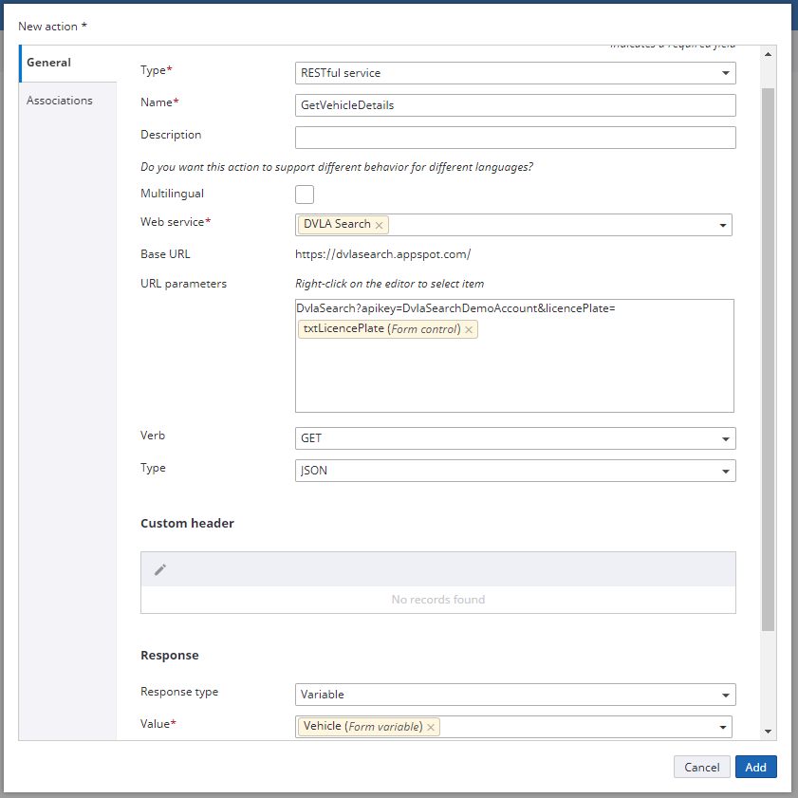Switch to the Associations tab
Image resolution: width=798 pixels, height=798 pixels.
60,101
